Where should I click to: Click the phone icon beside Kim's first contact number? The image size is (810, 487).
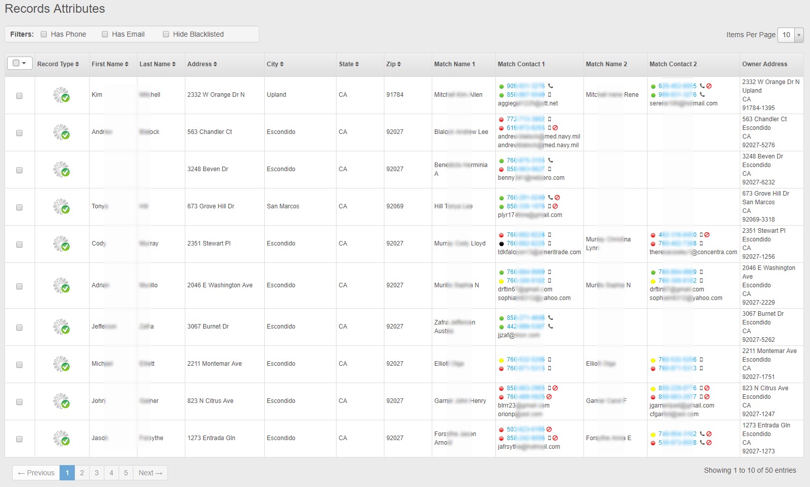[550, 86]
